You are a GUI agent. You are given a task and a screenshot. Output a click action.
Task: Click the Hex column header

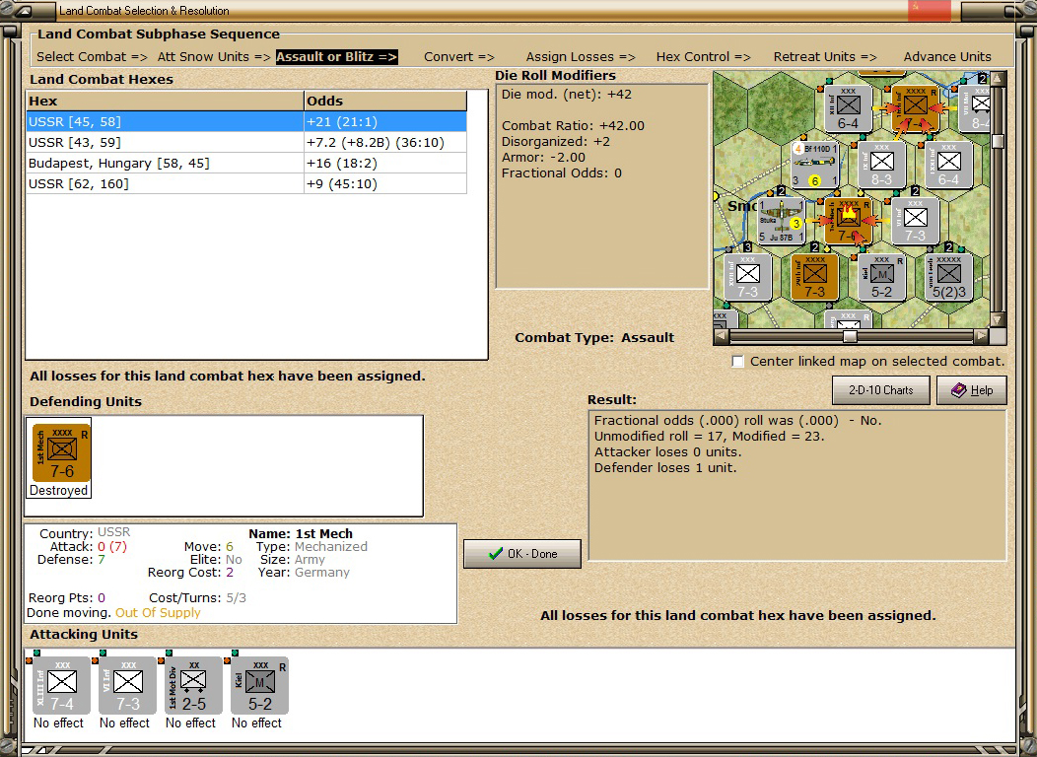[x=165, y=101]
